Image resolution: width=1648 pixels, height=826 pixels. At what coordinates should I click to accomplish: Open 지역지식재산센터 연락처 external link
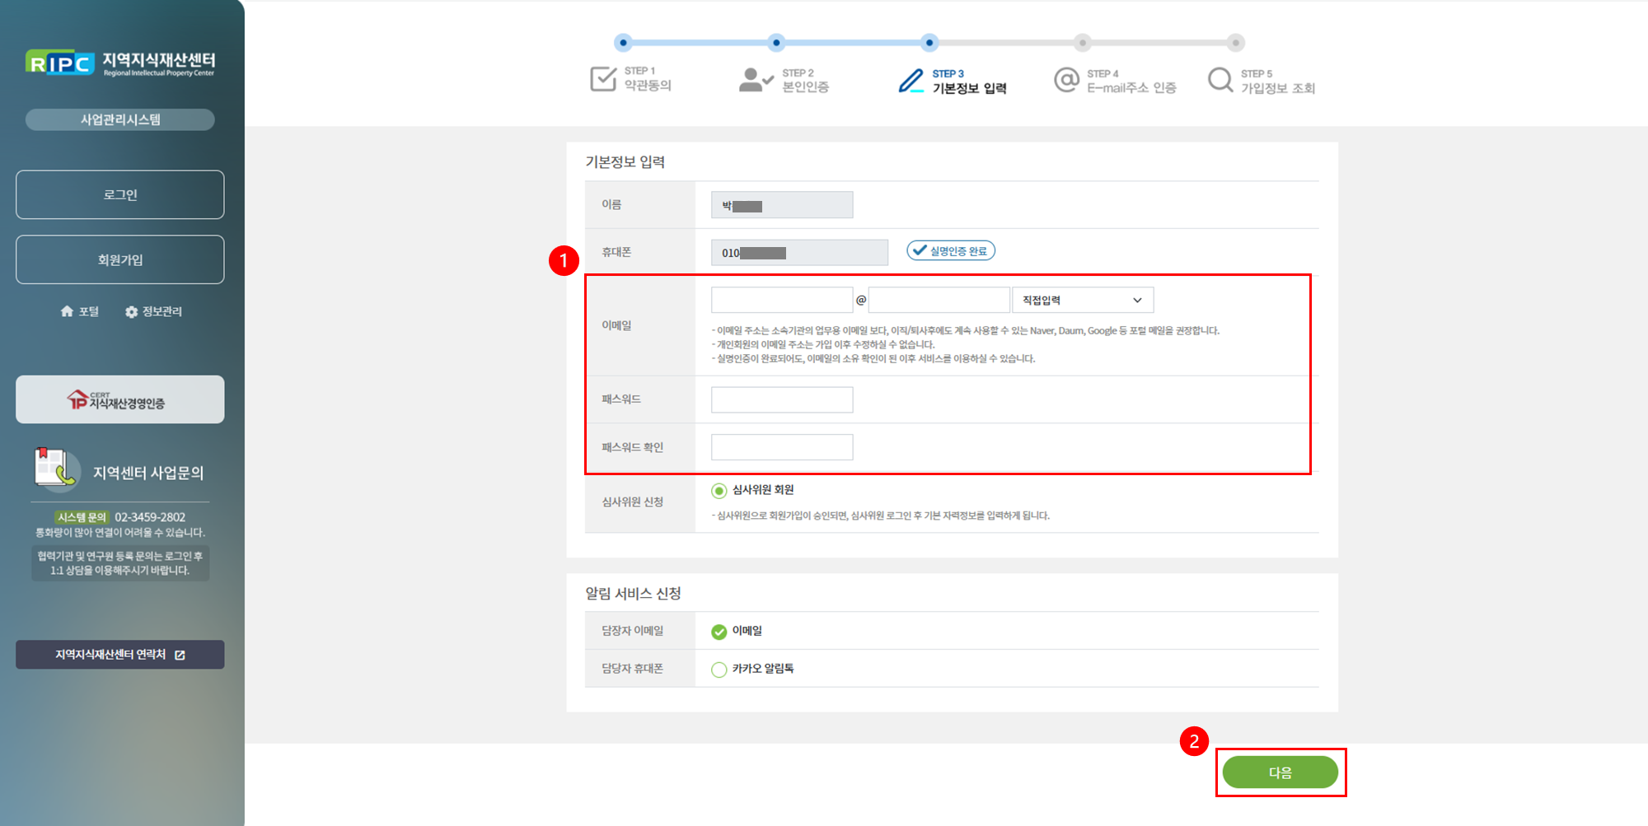[120, 655]
